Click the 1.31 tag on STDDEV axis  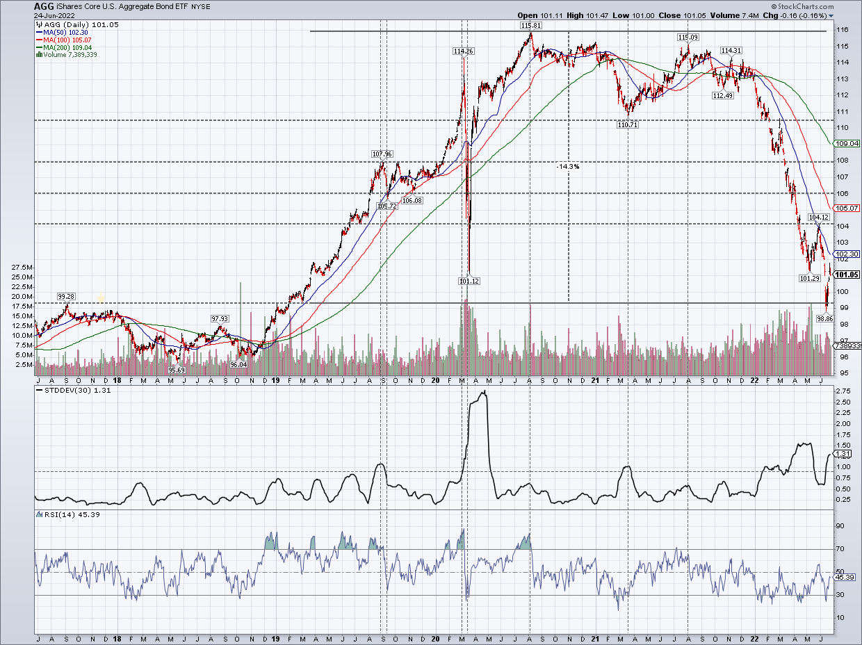[843, 454]
